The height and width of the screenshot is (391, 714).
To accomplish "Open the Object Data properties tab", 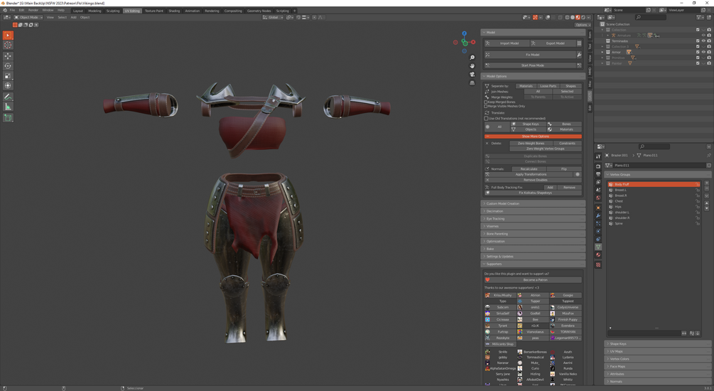I will click(598, 247).
